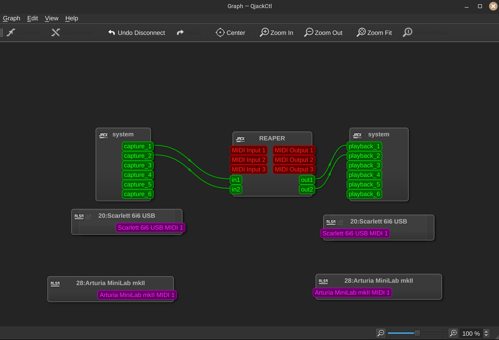The width and height of the screenshot is (499, 340).
Task: Select right Arturia MiniLab mkII MIDI 1 port
Action: pyautogui.click(x=352, y=292)
